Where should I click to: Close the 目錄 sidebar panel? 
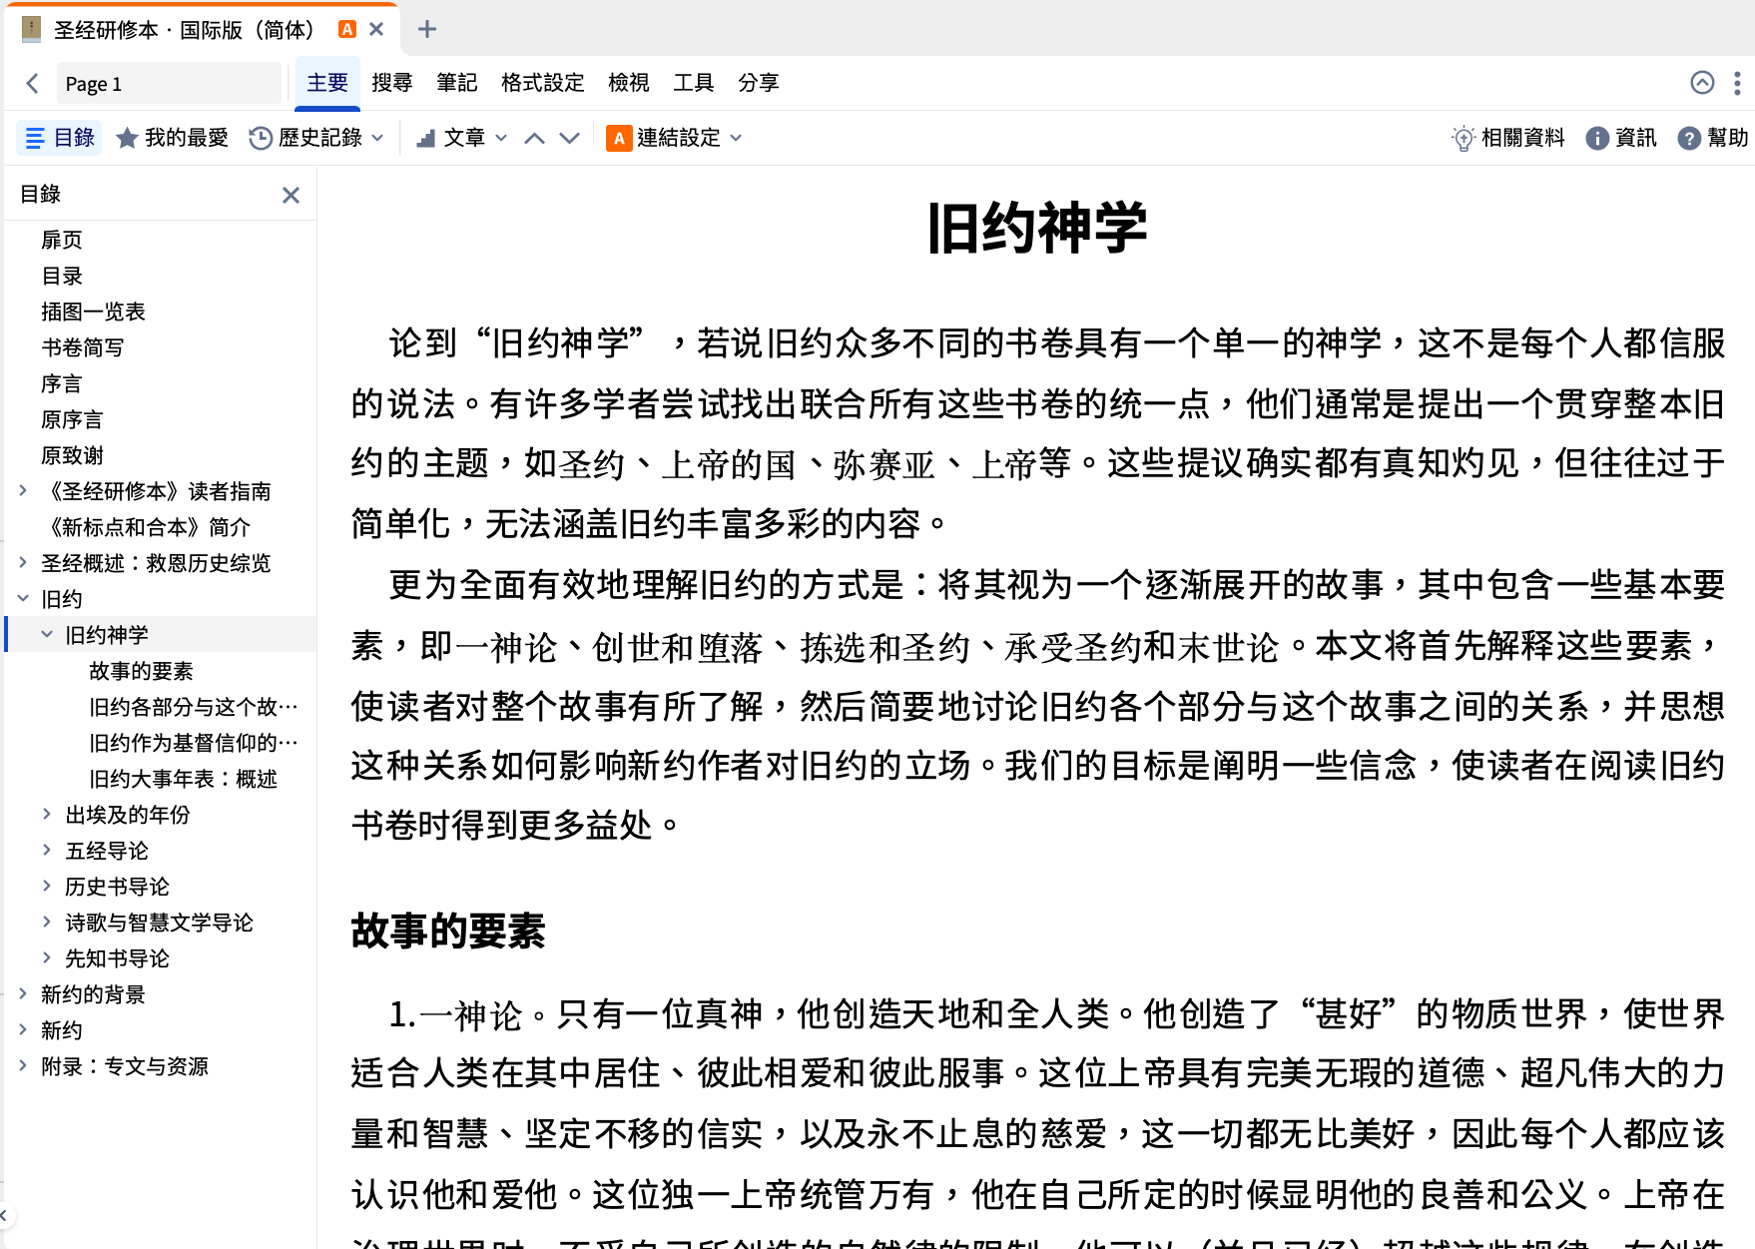(291, 195)
